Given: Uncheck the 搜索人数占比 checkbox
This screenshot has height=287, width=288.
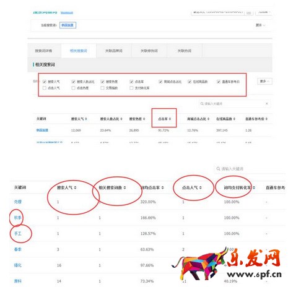Looking at the screenshot, I should [73, 82].
